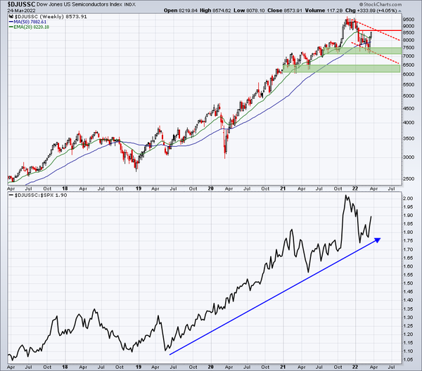Click the MA(50) 7882.61 legend entry
This screenshot has width=422, height=371.
tap(30, 22)
